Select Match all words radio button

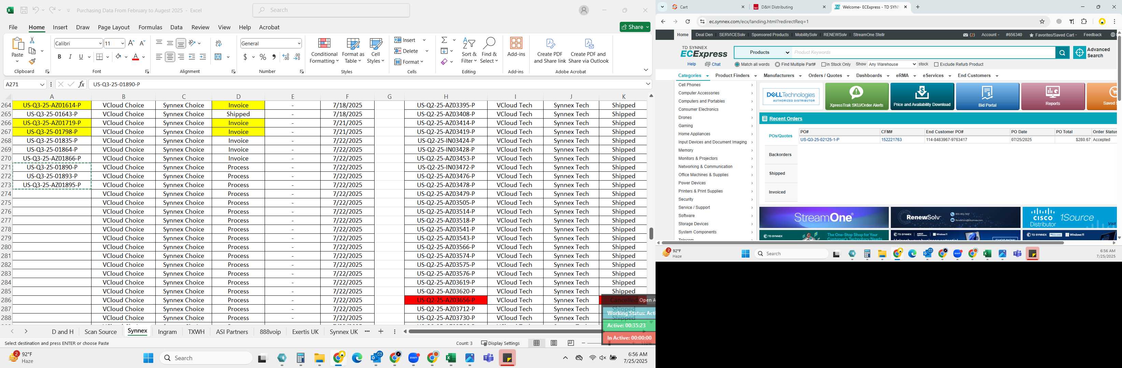click(x=737, y=64)
